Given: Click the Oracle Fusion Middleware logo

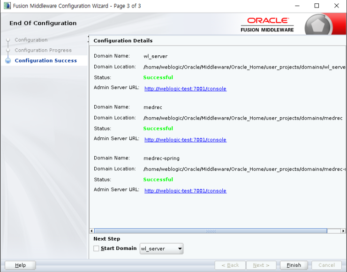Looking at the screenshot, I should [x=267, y=25].
